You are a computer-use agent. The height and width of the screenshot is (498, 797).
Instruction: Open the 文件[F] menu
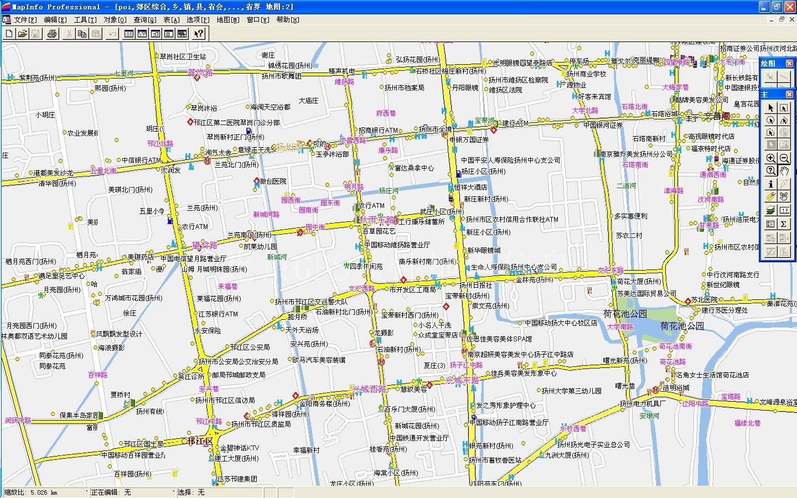[25, 20]
